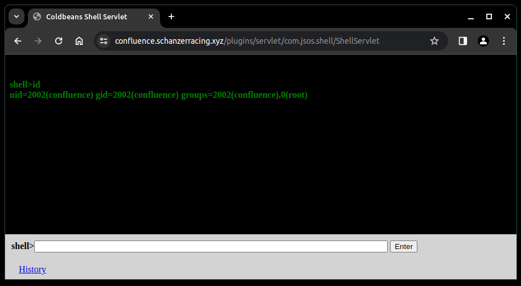Maximize the browser window
This screenshot has width=521, height=286.
coord(489,16)
